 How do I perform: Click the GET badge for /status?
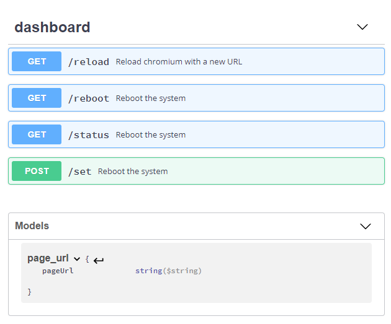click(x=37, y=134)
